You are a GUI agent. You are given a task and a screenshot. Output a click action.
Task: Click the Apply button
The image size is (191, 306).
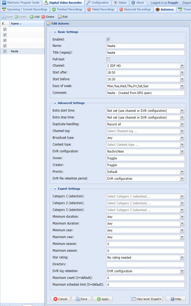103,299
